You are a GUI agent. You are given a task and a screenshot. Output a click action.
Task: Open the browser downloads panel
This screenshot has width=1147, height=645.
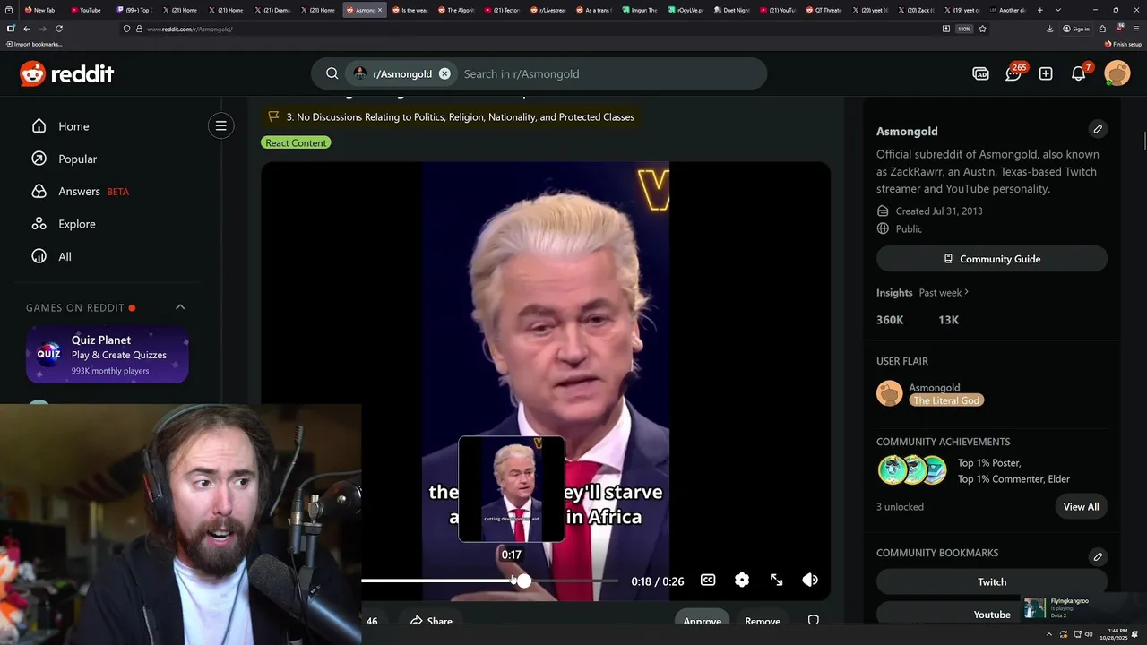(x=1049, y=29)
